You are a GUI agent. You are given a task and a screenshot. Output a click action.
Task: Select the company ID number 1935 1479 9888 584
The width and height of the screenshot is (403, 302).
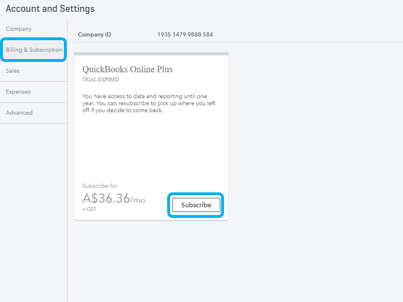(x=185, y=35)
